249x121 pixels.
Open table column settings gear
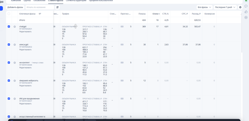[x=240, y=7]
